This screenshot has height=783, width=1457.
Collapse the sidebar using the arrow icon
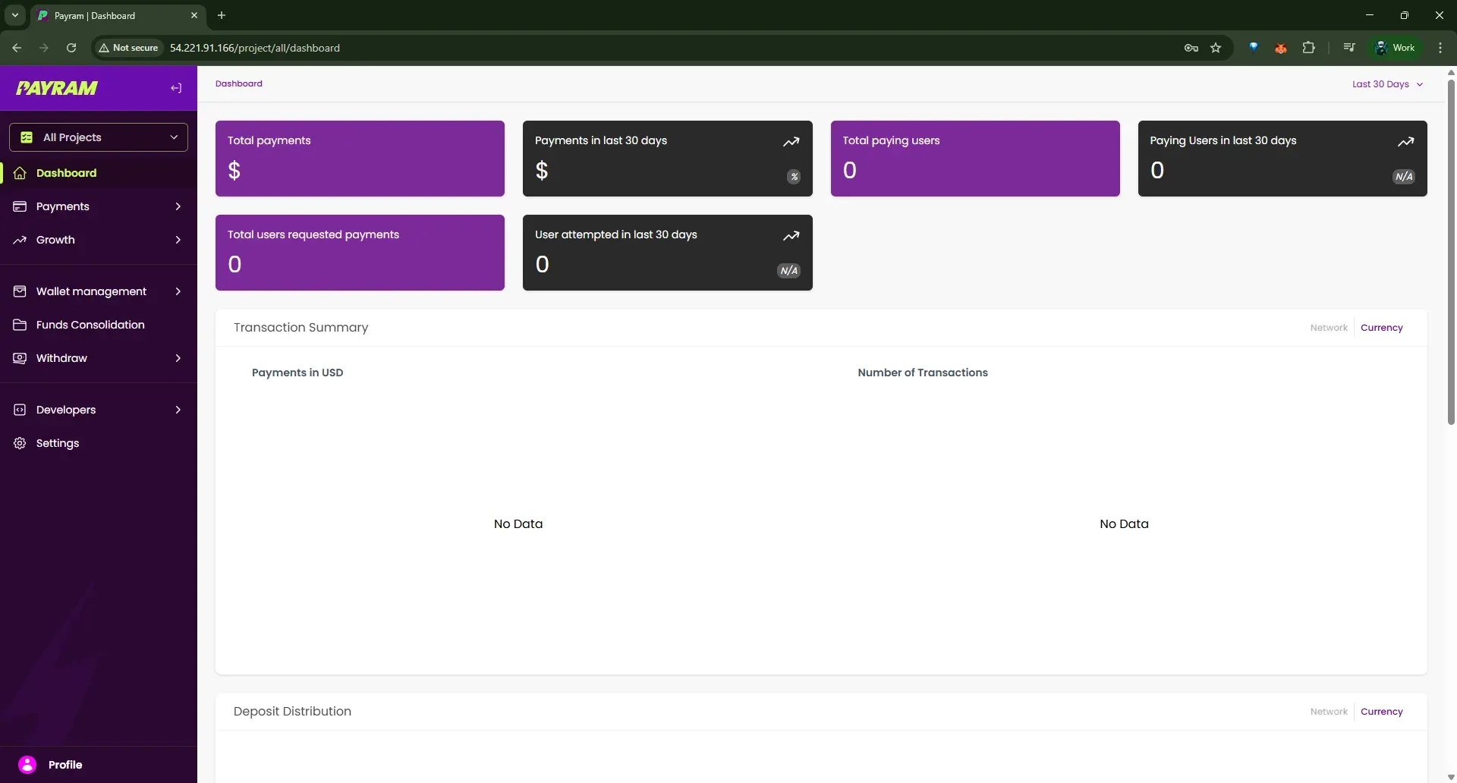tap(176, 88)
